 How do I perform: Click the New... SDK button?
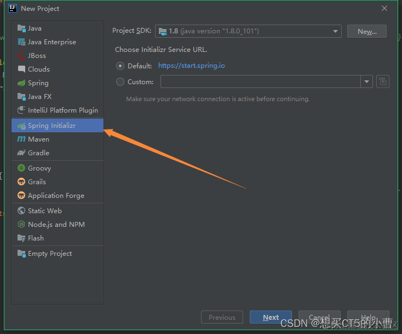click(x=367, y=31)
